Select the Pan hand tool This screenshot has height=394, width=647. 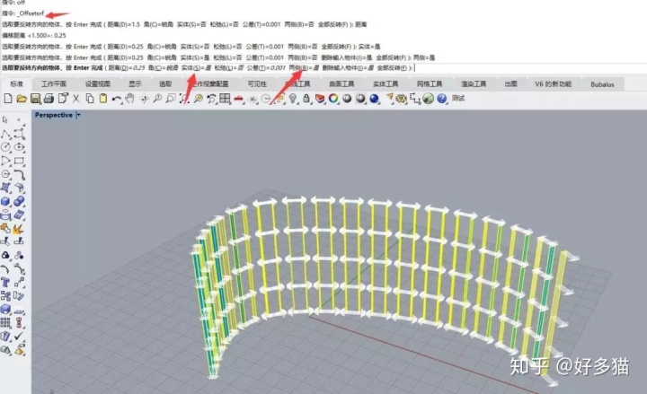(x=130, y=98)
